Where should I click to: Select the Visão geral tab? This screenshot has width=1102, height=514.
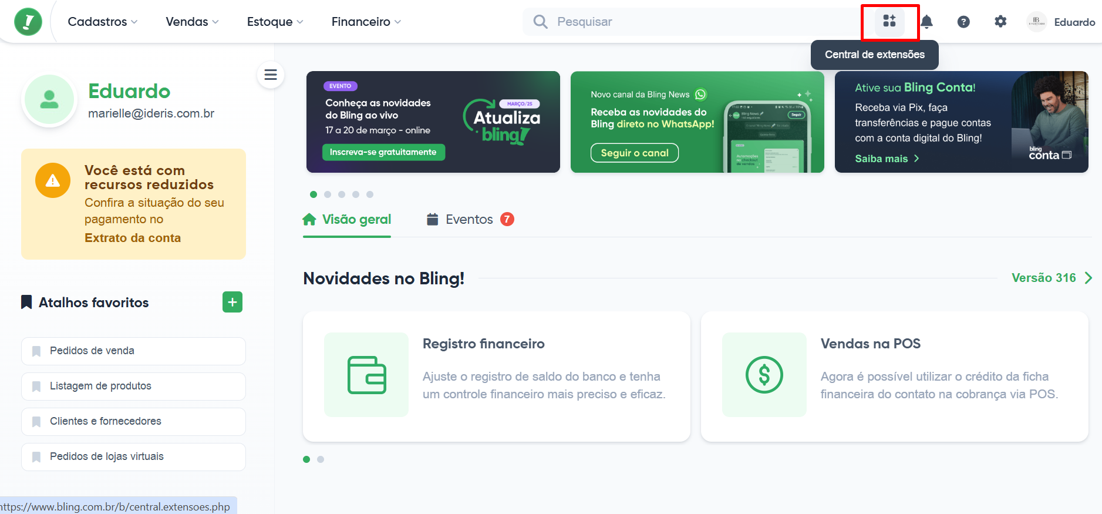click(x=347, y=219)
